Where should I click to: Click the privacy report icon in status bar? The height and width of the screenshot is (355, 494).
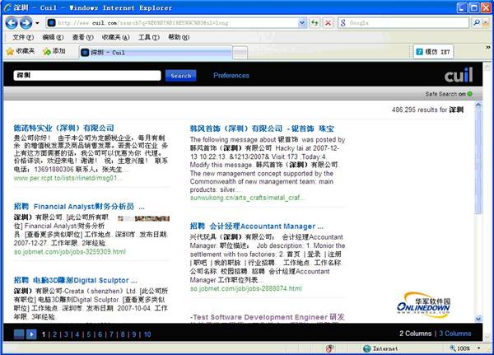(x=330, y=348)
